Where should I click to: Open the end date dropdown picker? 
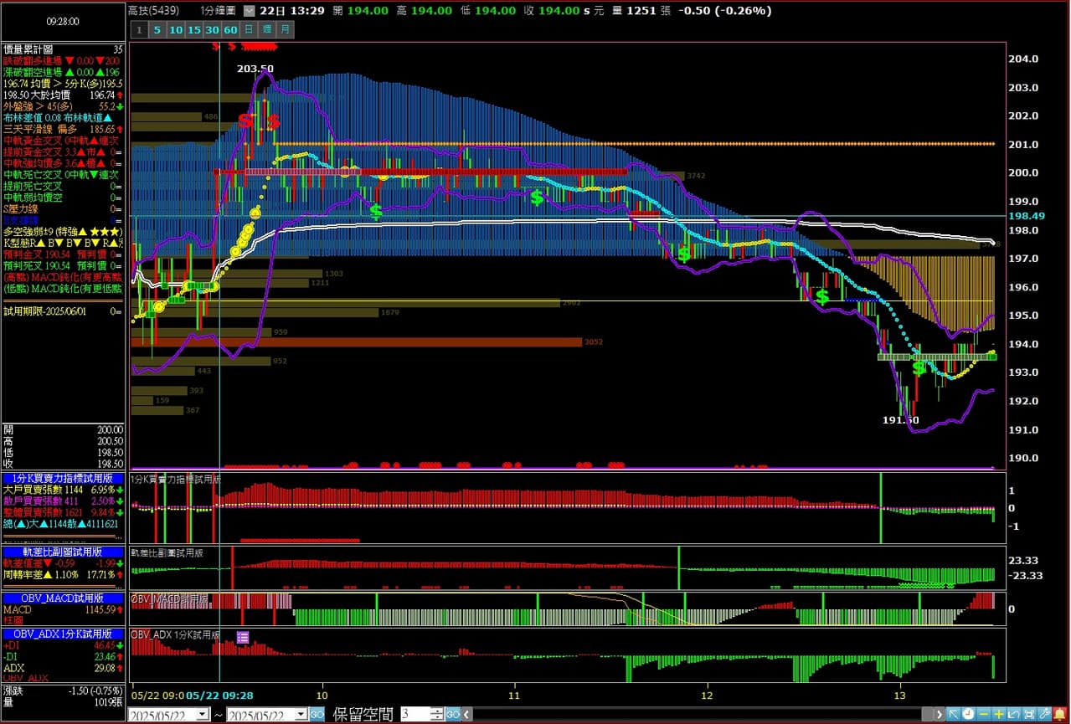(x=301, y=715)
